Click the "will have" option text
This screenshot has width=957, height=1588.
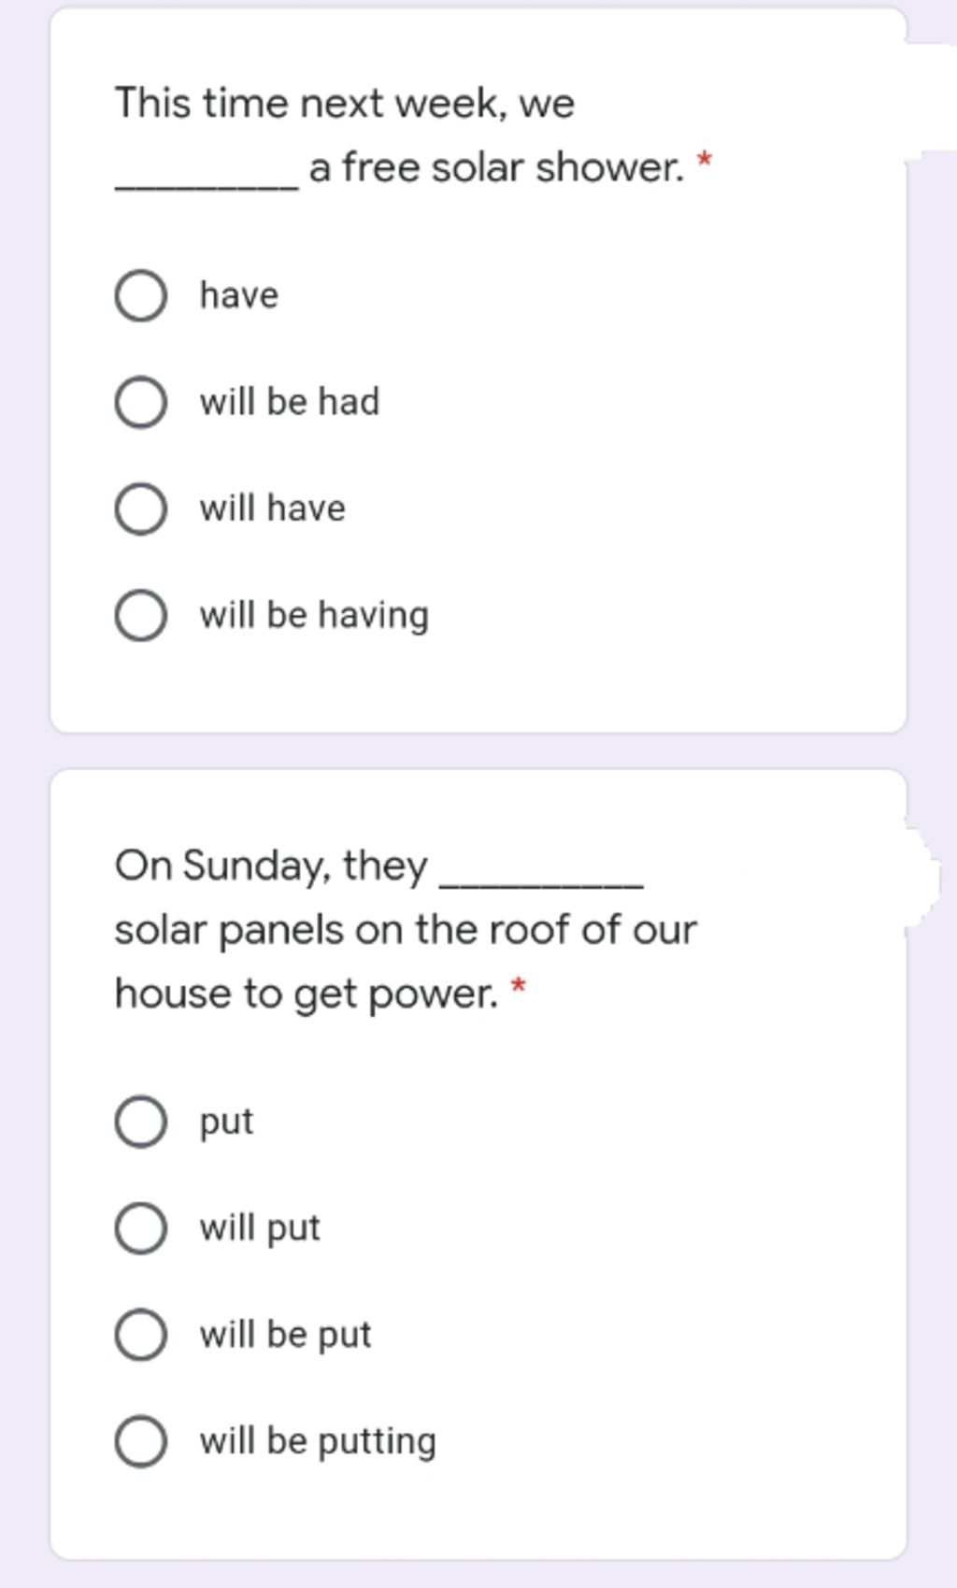click(x=273, y=508)
